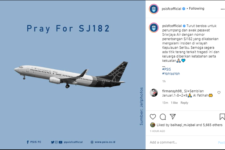
Task: Share the post with paper plane icon
Action: [173, 117]
